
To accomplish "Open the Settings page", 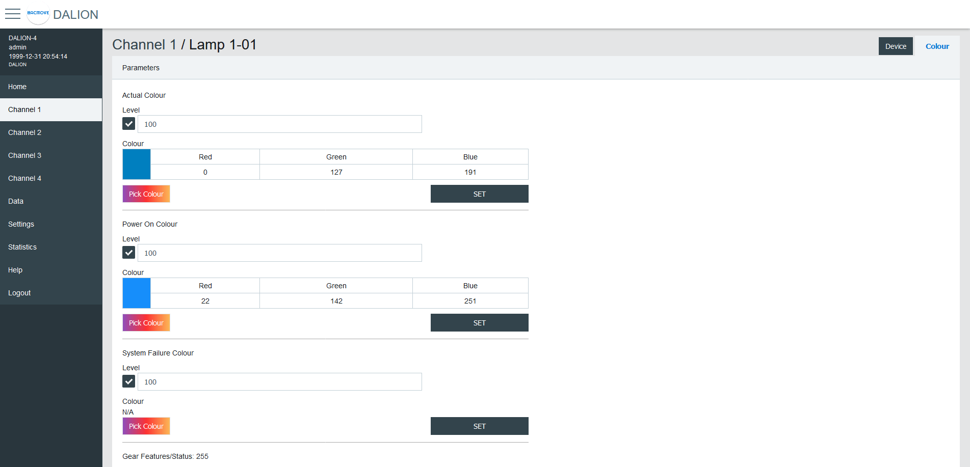I will pyautogui.click(x=21, y=224).
